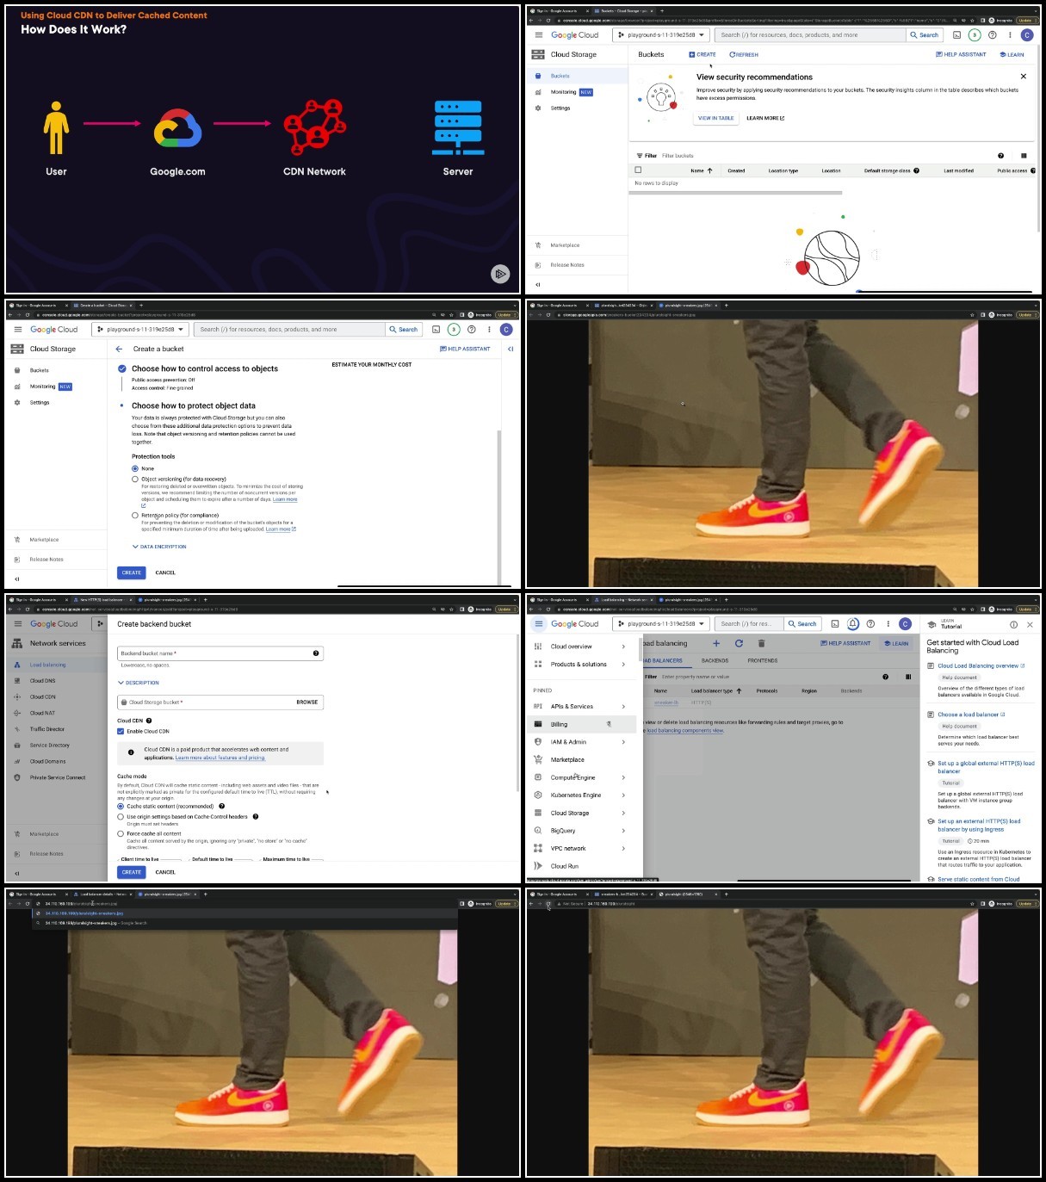The image size is (1046, 1182).
Task: Open Traffic Director in Network services sidebar
Action: pyautogui.click(x=47, y=729)
